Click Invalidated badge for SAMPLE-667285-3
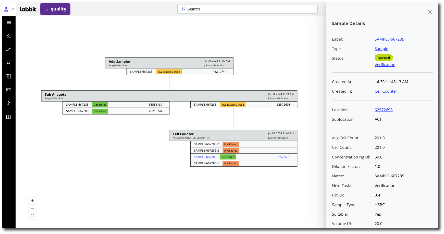Screen dimensions: 444x234 [231, 151]
